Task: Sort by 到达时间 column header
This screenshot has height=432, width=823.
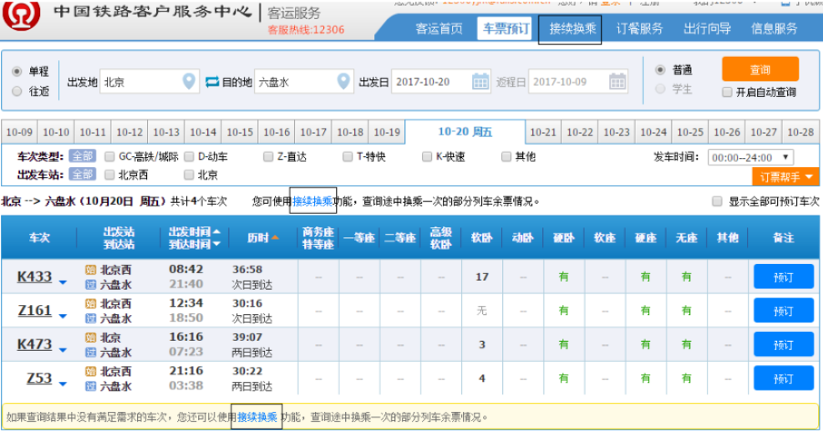Action: 194,244
